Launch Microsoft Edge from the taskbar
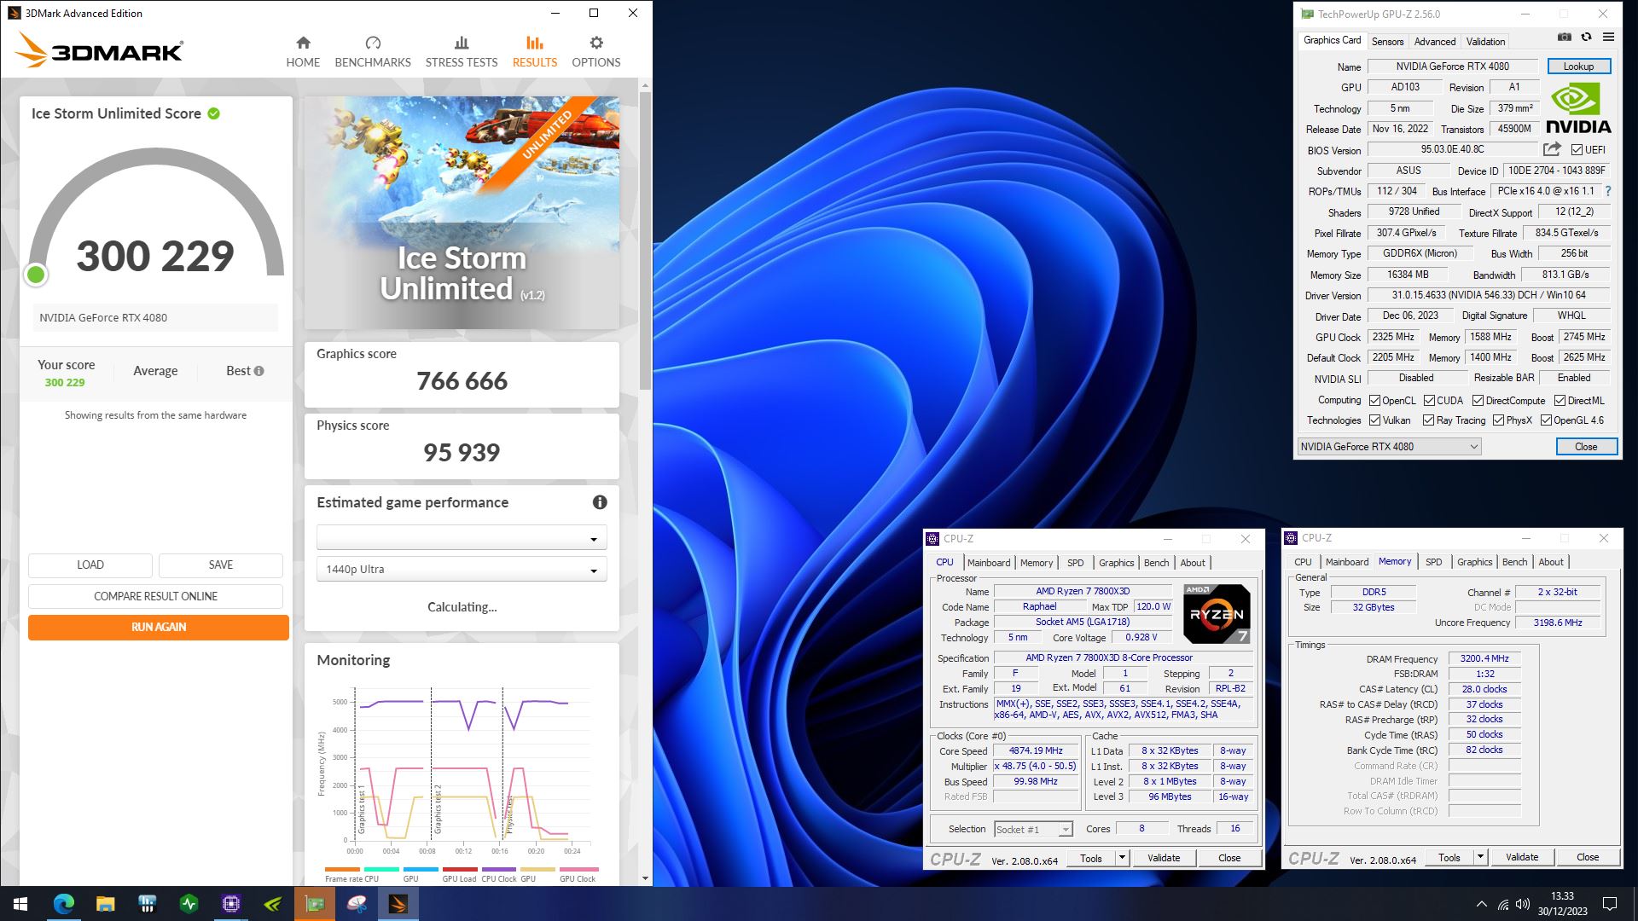Screen dimensions: 1638x921 pyautogui.click(x=63, y=904)
